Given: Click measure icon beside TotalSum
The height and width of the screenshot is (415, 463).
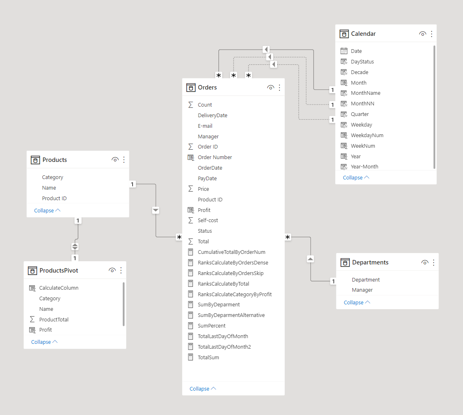Looking at the screenshot, I should 191,357.
